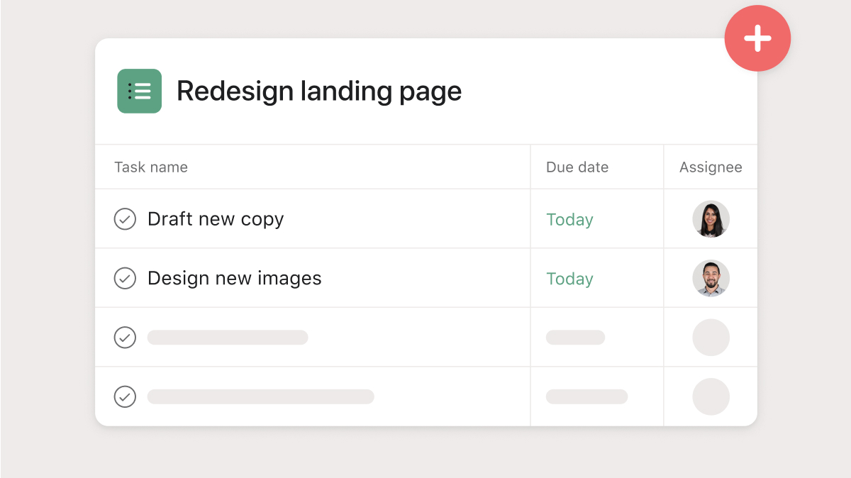Open the Redesign landing page title
Image resolution: width=851 pixels, height=478 pixels.
click(319, 91)
